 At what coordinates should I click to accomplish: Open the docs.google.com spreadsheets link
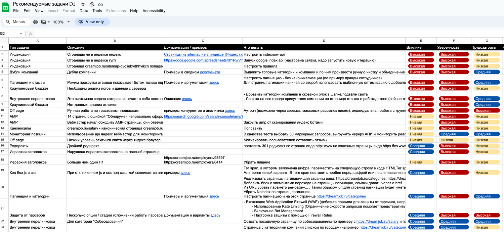point(203,60)
